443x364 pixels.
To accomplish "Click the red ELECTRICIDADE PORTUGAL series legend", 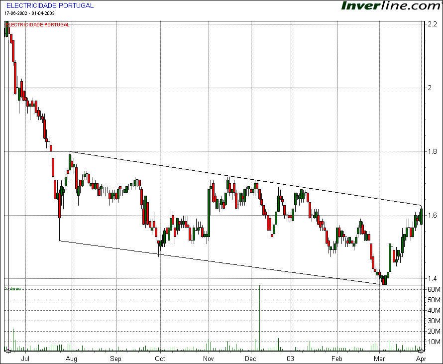I will (x=37, y=25).
